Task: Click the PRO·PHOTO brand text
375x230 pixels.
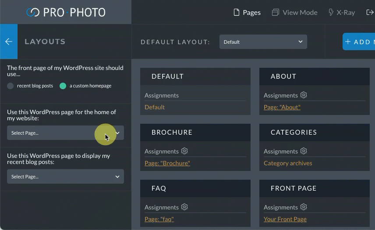Action: pyautogui.click(x=74, y=12)
